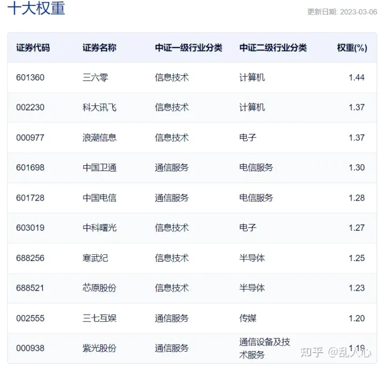Click 电信服务 in the 中国卫通 row
This screenshot has width=381, height=368.
[x=256, y=168]
